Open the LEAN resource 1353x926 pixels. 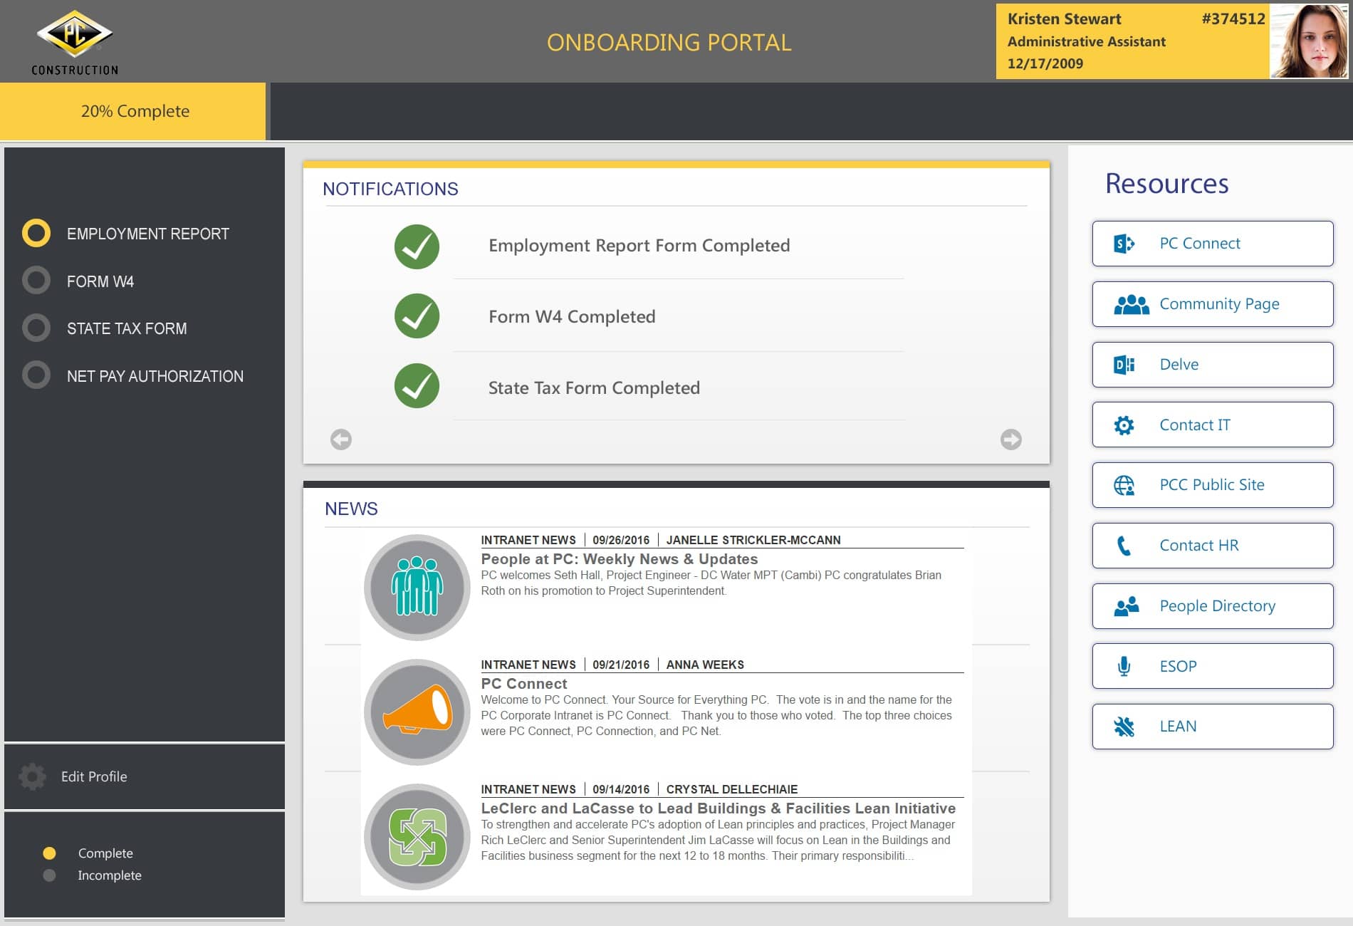[x=1213, y=727]
